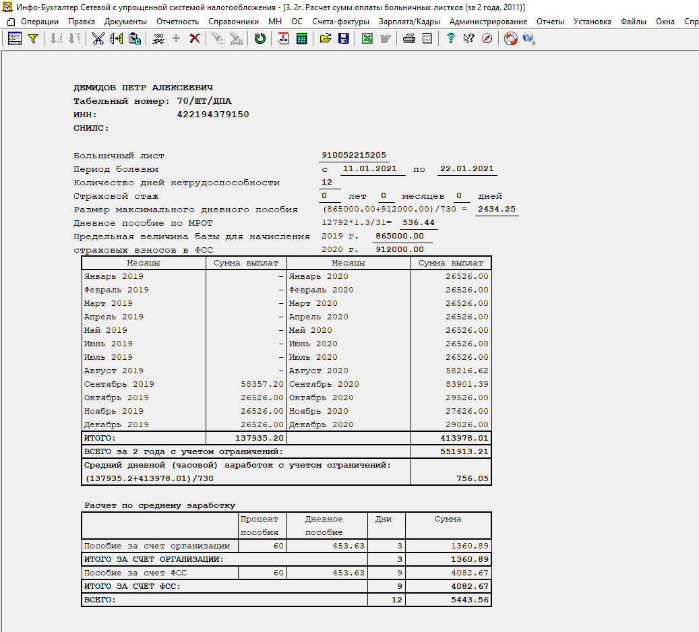This screenshot has height=632, width=699.
Task: Click the document icon left of Операции
Action: [11, 22]
